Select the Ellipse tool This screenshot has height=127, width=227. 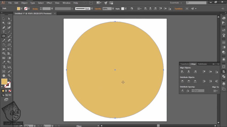click(4, 36)
